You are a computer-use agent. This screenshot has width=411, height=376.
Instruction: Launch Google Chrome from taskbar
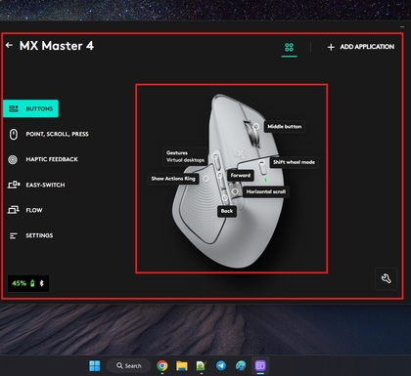[162, 366]
